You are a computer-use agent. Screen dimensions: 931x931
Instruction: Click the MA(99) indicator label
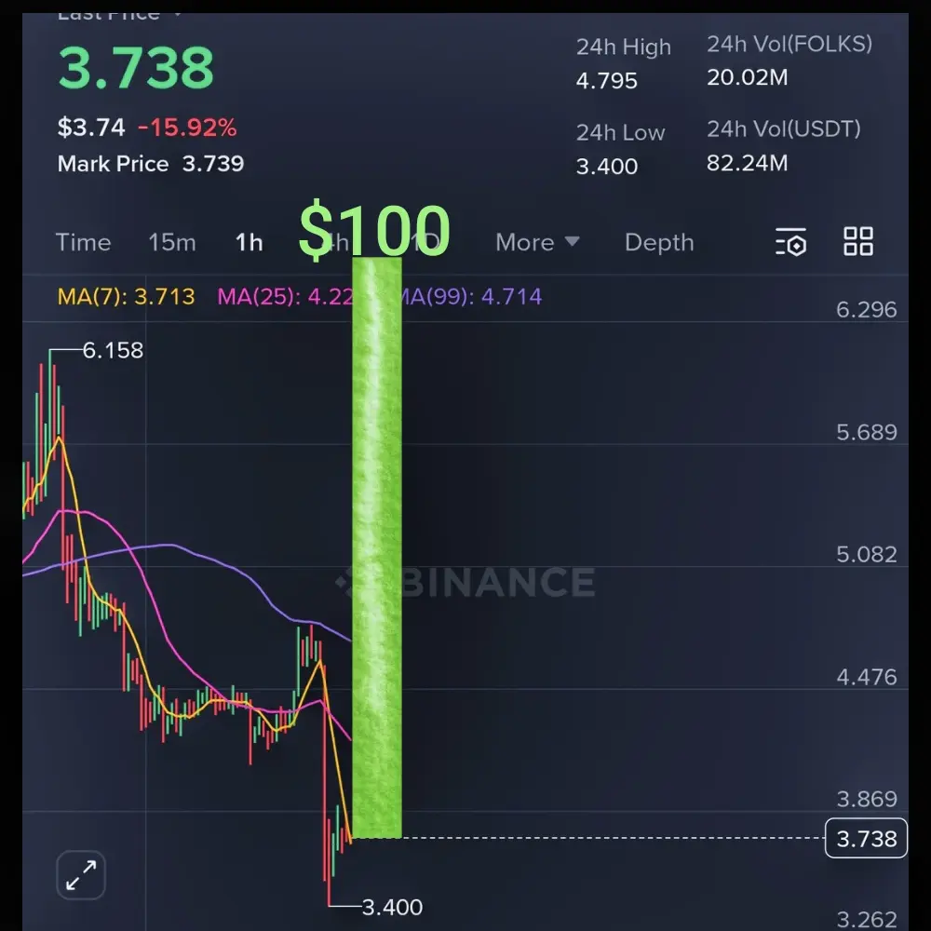[x=472, y=296]
